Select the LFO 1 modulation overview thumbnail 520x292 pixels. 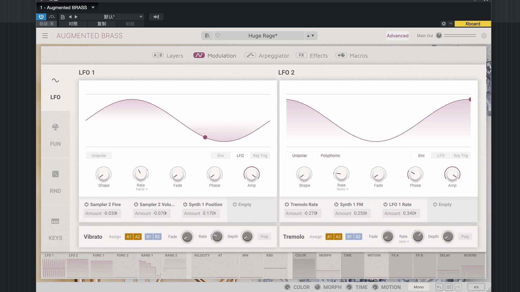tap(54, 266)
